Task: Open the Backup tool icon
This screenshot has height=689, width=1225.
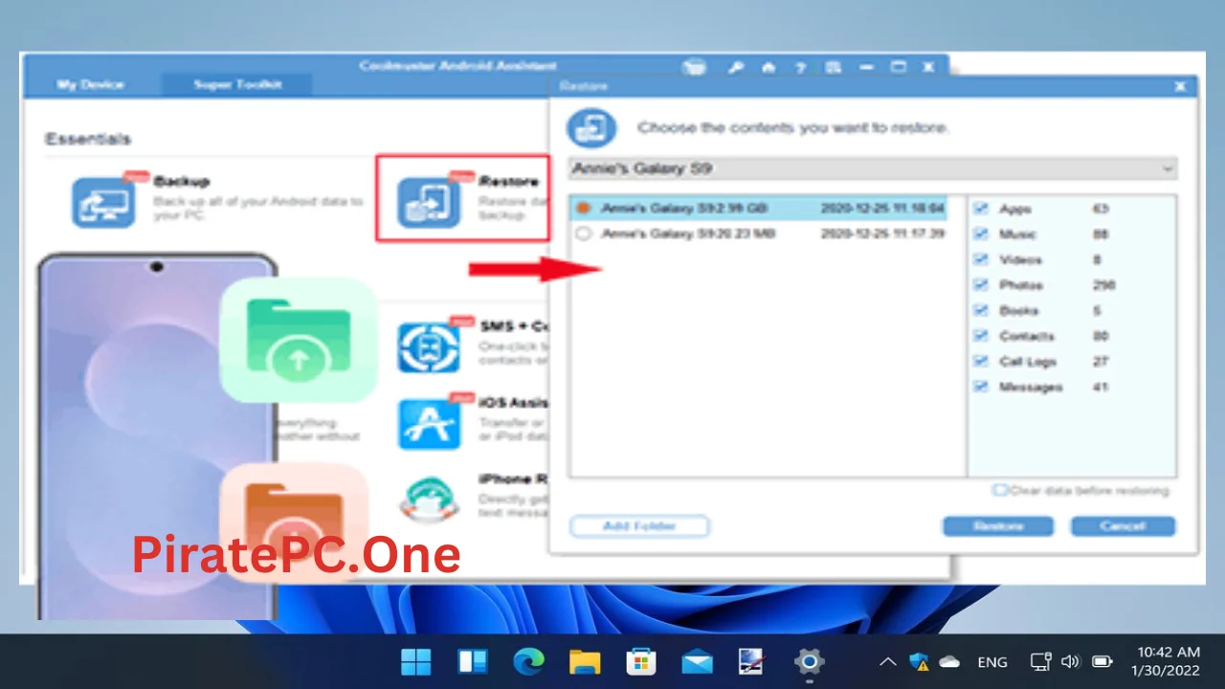Action: [103, 203]
